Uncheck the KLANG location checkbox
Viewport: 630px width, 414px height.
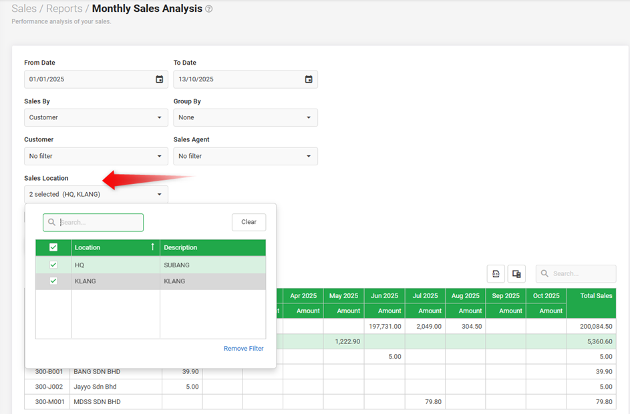[x=53, y=281]
